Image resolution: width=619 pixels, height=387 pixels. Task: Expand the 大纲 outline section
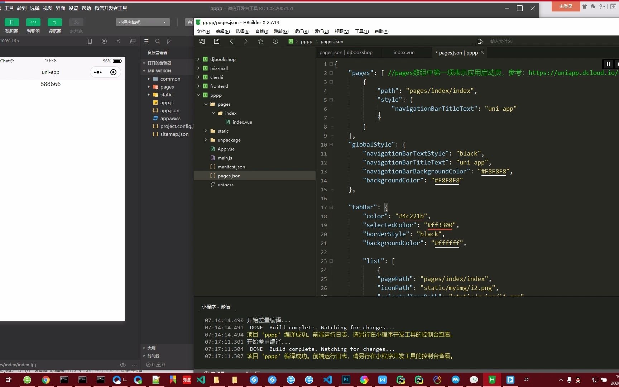152,348
